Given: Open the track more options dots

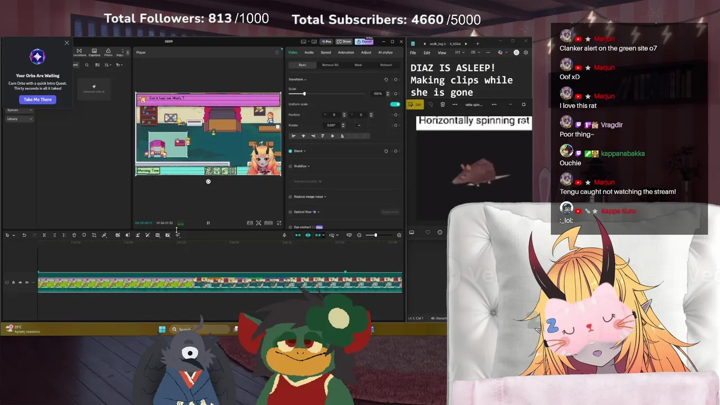Looking at the screenshot, I should click(34, 282).
